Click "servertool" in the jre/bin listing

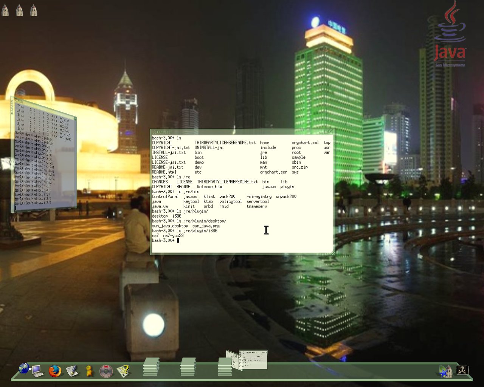(x=258, y=201)
